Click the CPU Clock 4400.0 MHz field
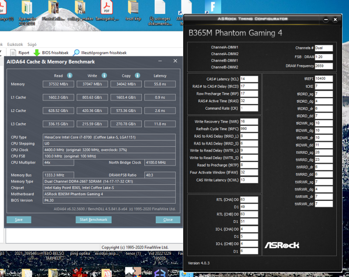 (x=109, y=150)
